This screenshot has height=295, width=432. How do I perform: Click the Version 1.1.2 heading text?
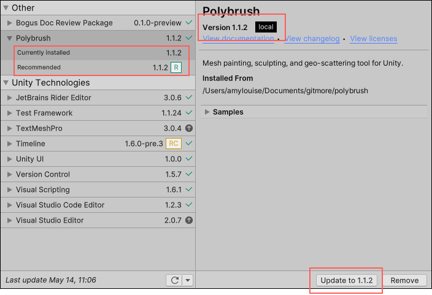coord(225,28)
